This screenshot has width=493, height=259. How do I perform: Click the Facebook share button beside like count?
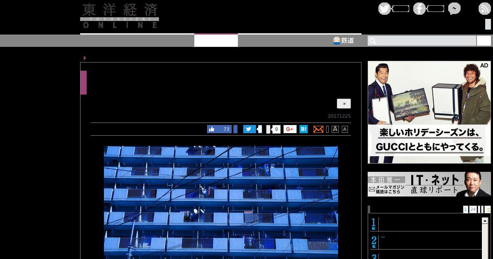tap(235, 129)
